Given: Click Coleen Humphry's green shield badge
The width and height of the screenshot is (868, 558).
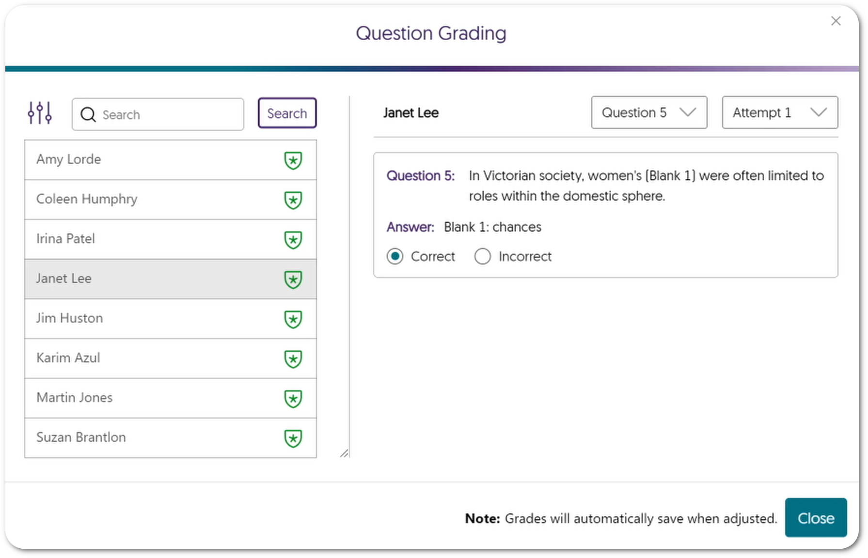Looking at the screenshot, I should (293, 200).
